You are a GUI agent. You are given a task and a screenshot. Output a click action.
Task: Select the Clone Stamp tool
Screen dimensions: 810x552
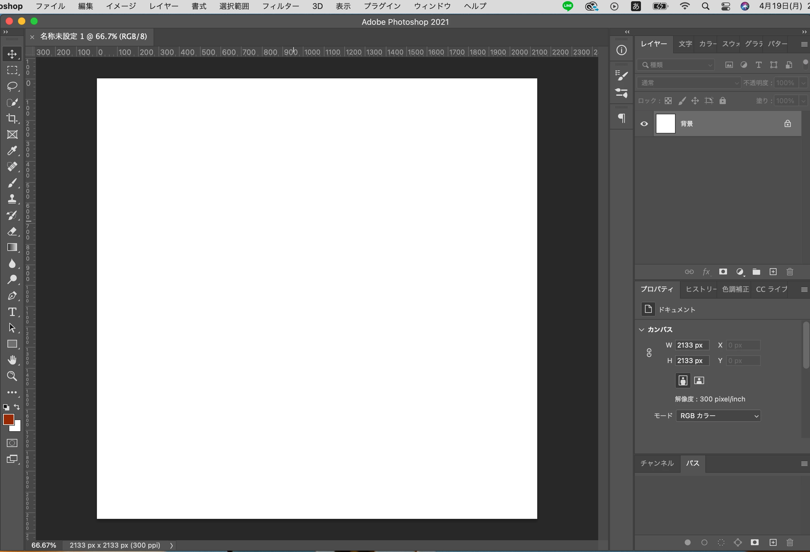pyautogui.click(x=12, y=199)
